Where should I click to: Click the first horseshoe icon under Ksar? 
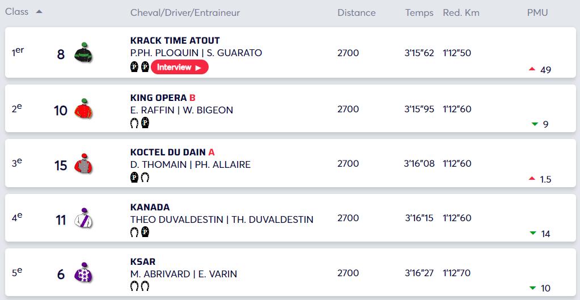[134, 287]
